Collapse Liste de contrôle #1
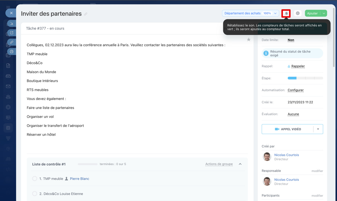 point(240,164)
